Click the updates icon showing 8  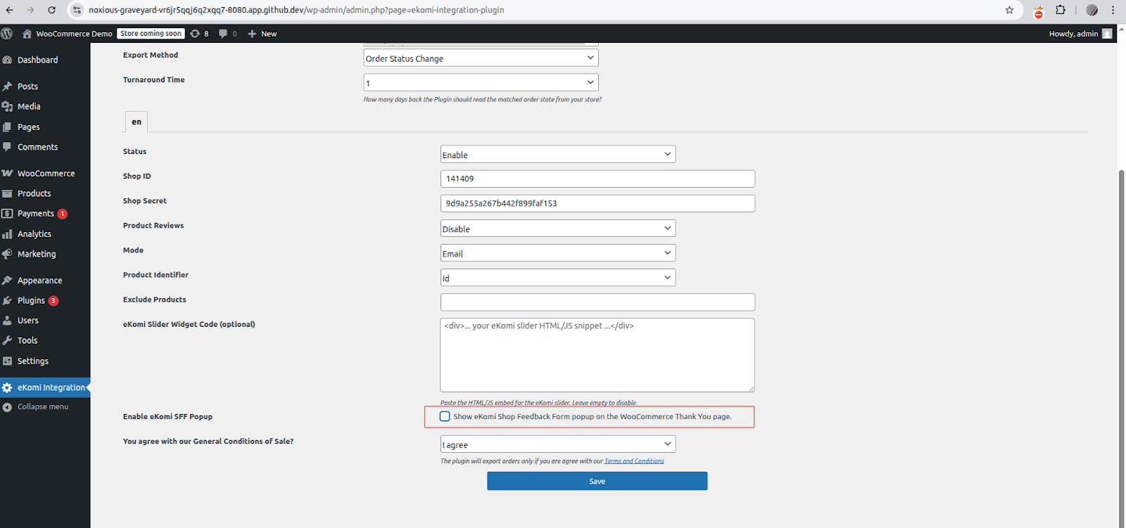[x=196, y=34]
